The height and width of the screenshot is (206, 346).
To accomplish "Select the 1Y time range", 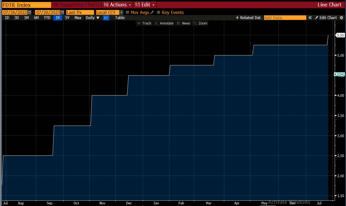I will 58,17.
